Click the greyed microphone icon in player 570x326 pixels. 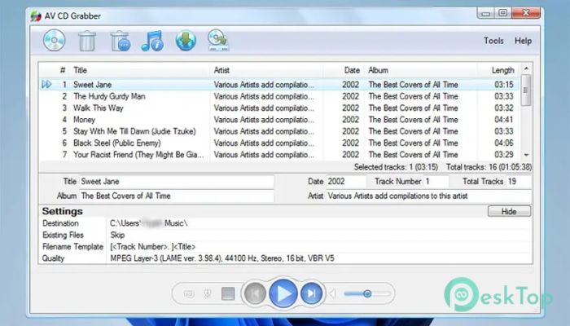coord(208,293)
